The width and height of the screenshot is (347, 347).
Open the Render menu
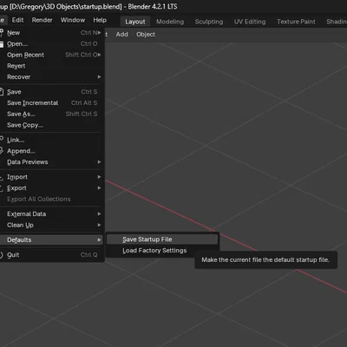(x=43, y=20)
